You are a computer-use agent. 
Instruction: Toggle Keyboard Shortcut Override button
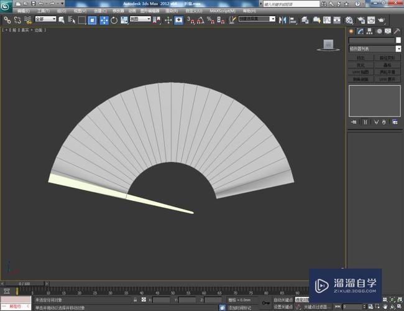point(178,20)
